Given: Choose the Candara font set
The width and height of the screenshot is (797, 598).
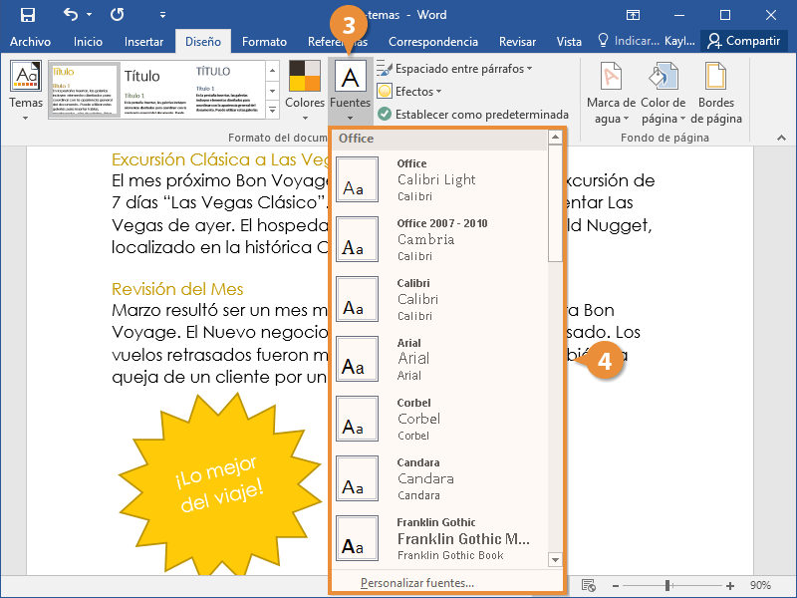Looking at the screenshot, I should [x=440, y=478].
